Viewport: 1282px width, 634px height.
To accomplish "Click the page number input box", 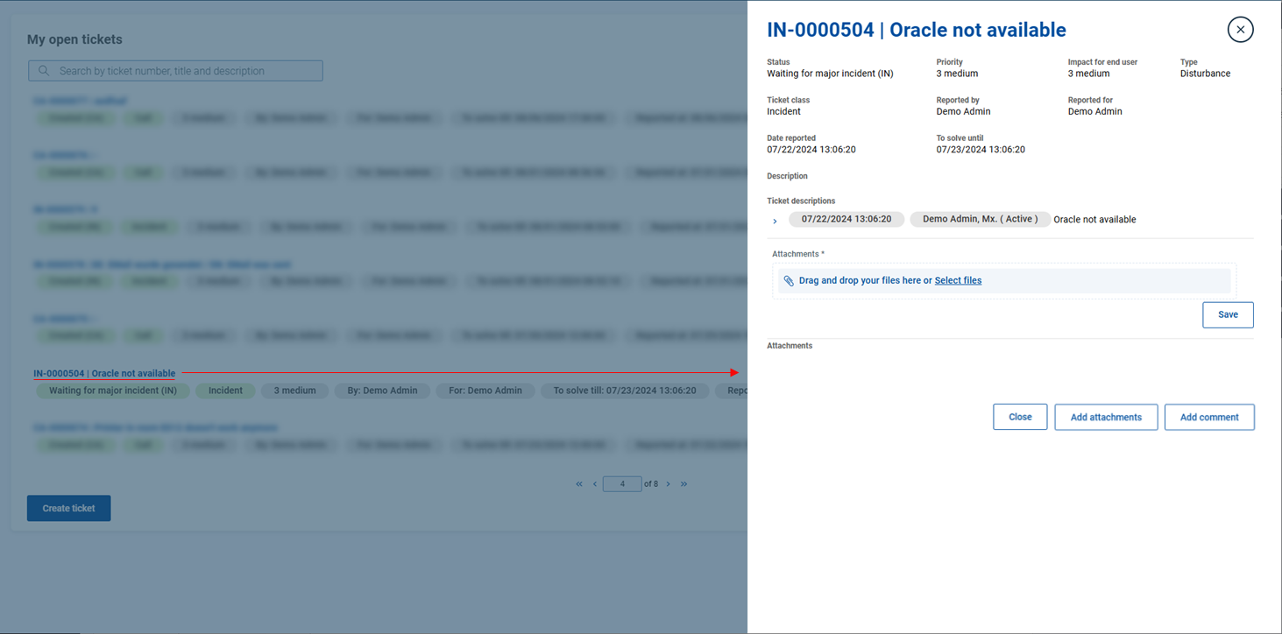I will 622,484.
